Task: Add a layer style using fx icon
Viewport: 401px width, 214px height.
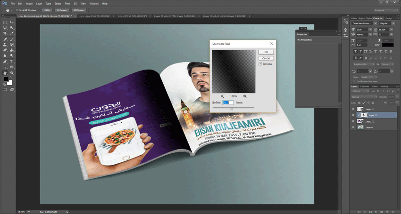Action: point(365,212)
